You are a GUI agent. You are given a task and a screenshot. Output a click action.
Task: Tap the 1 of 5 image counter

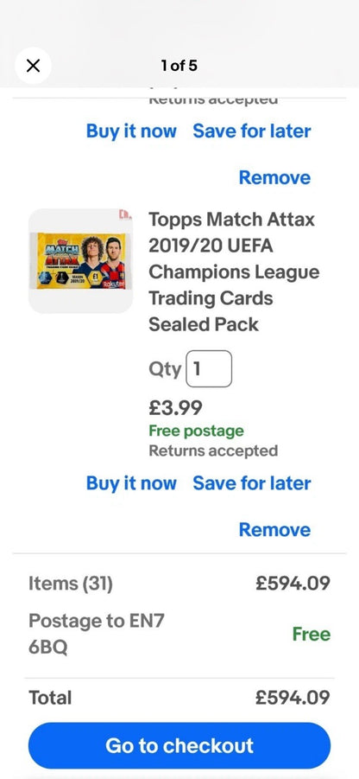pyautogui.click(x=179, y=65)
